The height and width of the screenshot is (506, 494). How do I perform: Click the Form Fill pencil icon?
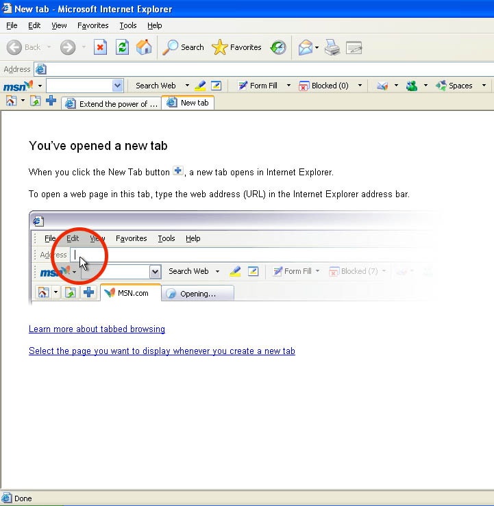click(x=258, y=86)
